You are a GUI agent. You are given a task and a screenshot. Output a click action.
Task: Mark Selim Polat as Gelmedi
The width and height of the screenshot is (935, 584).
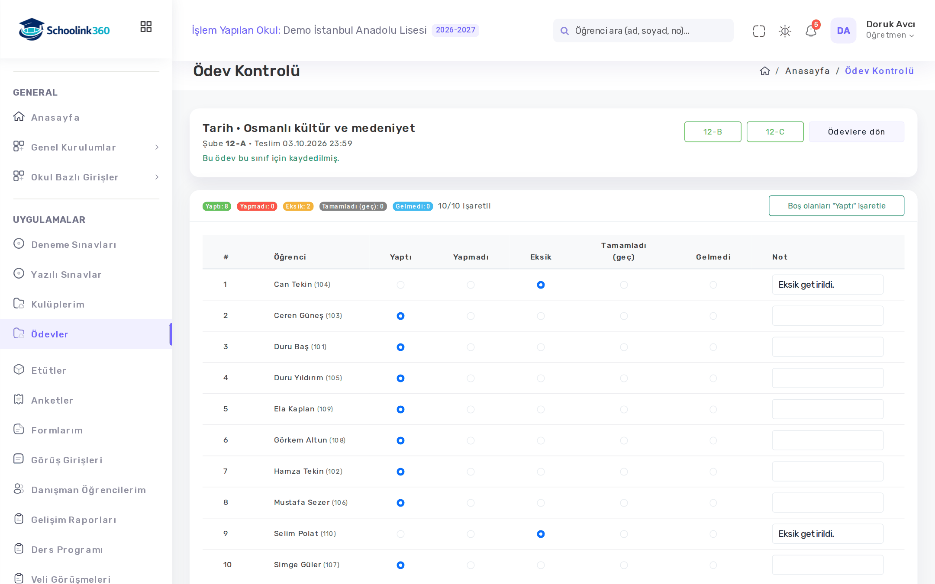pos(713,534)
